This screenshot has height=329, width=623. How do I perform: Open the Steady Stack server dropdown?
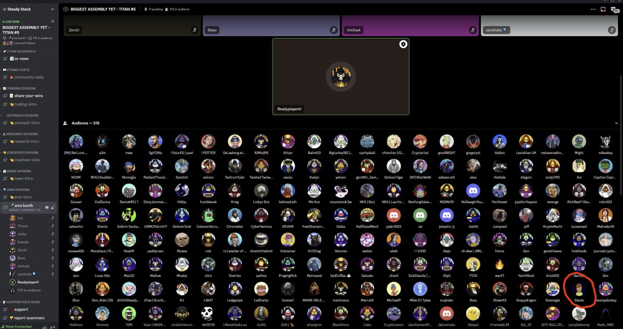[x=52, y=9]
